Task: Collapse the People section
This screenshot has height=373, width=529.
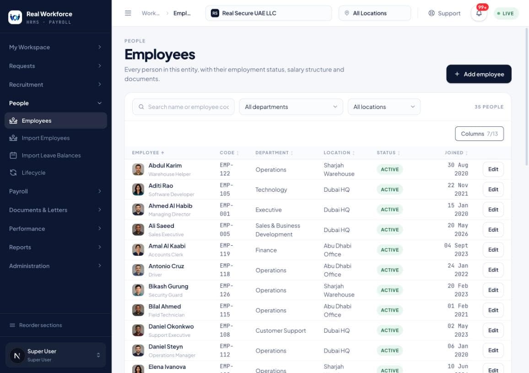Action: 56,103
